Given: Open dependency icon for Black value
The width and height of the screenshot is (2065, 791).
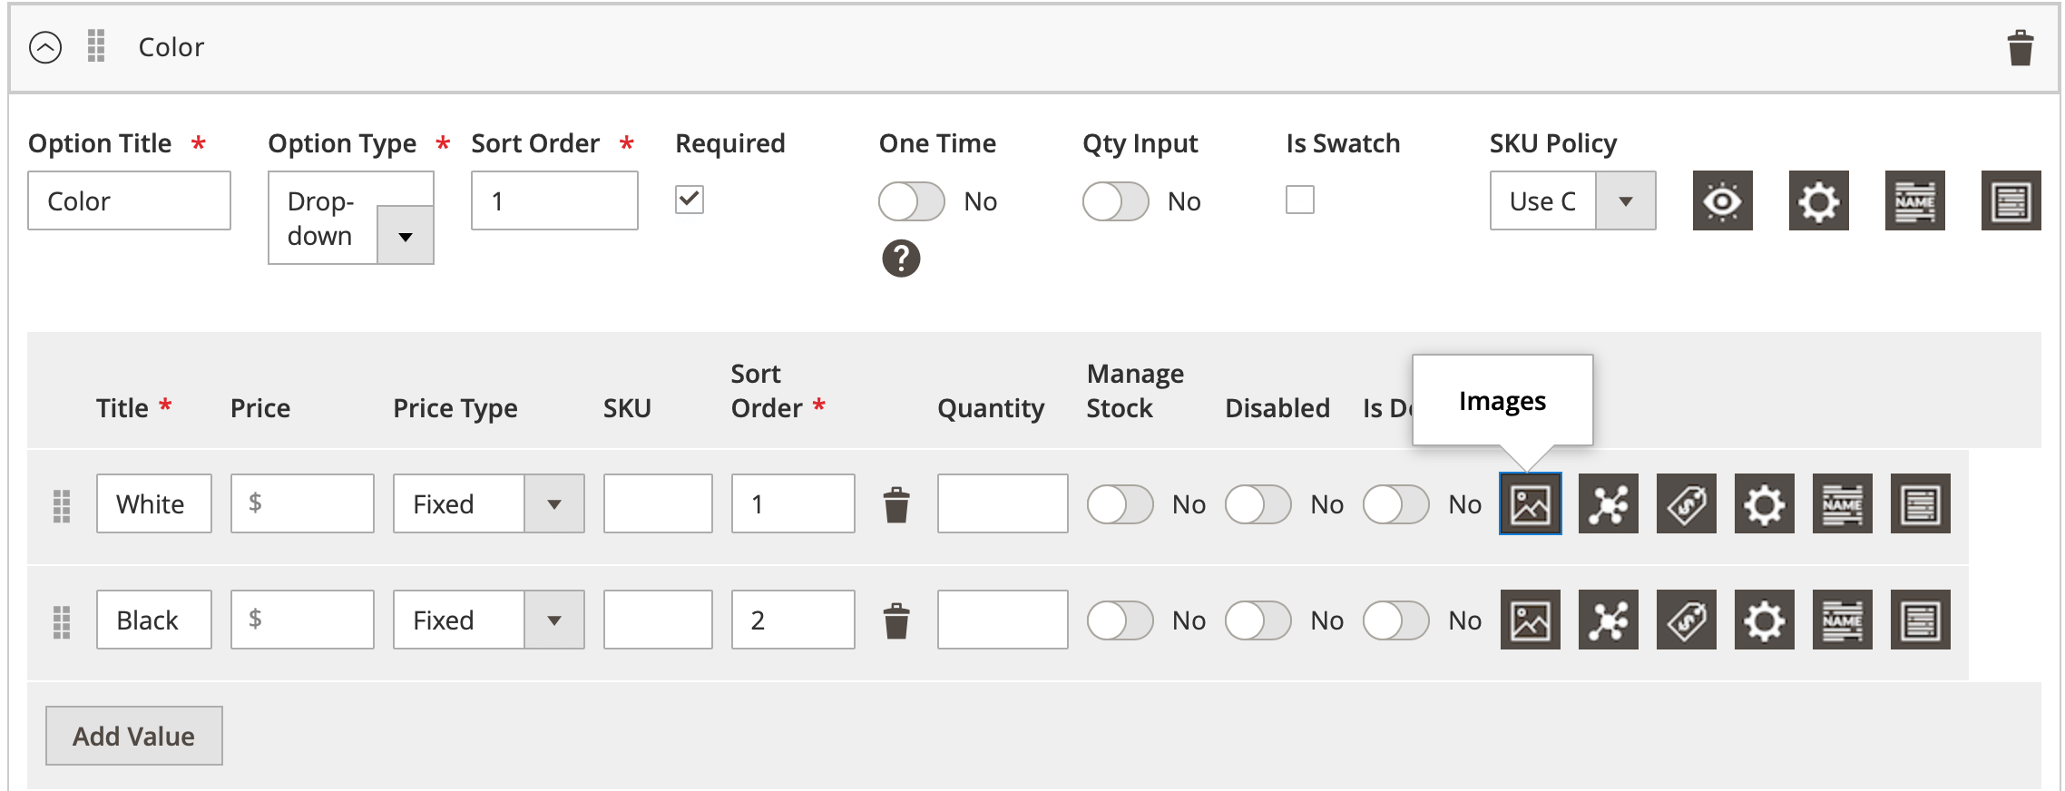Looking at the screenshot, I should pos(1609,620).
